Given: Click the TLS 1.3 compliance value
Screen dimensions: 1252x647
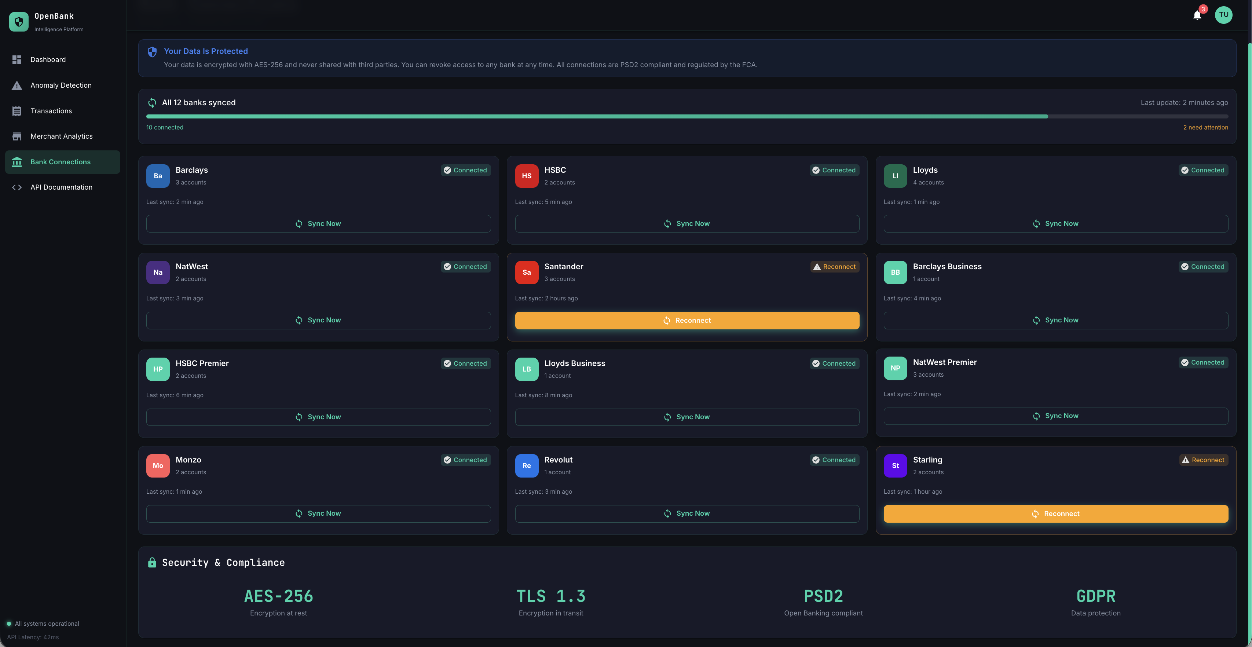Looking at the screenshot, I should point(551,596).
